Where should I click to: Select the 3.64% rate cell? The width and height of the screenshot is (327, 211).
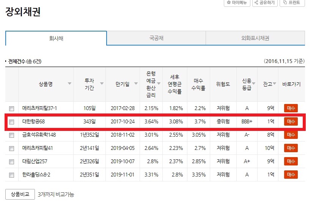151,121
